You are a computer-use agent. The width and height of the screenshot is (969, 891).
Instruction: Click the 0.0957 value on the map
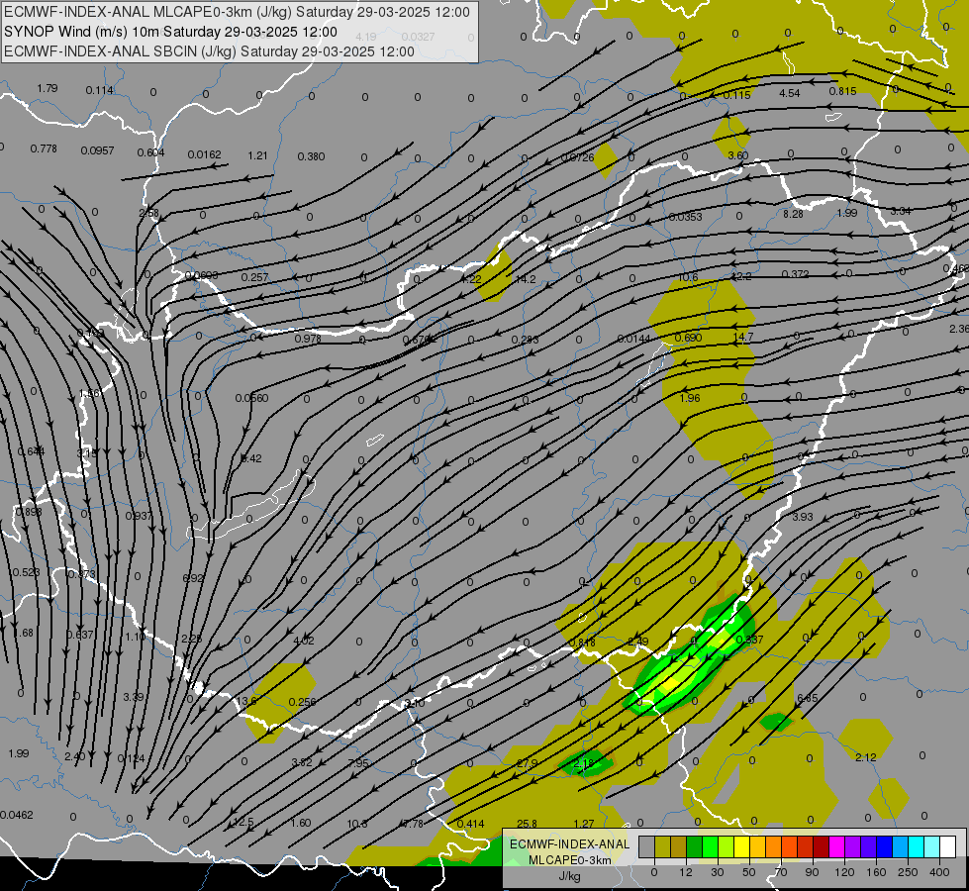[97, 150]
